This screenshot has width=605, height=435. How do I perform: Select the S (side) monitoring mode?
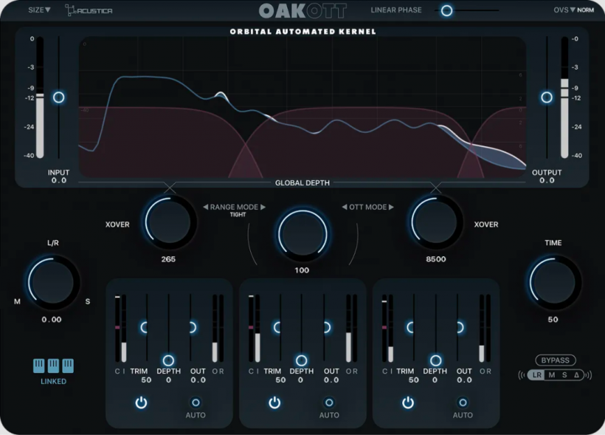tap(564, 374)
